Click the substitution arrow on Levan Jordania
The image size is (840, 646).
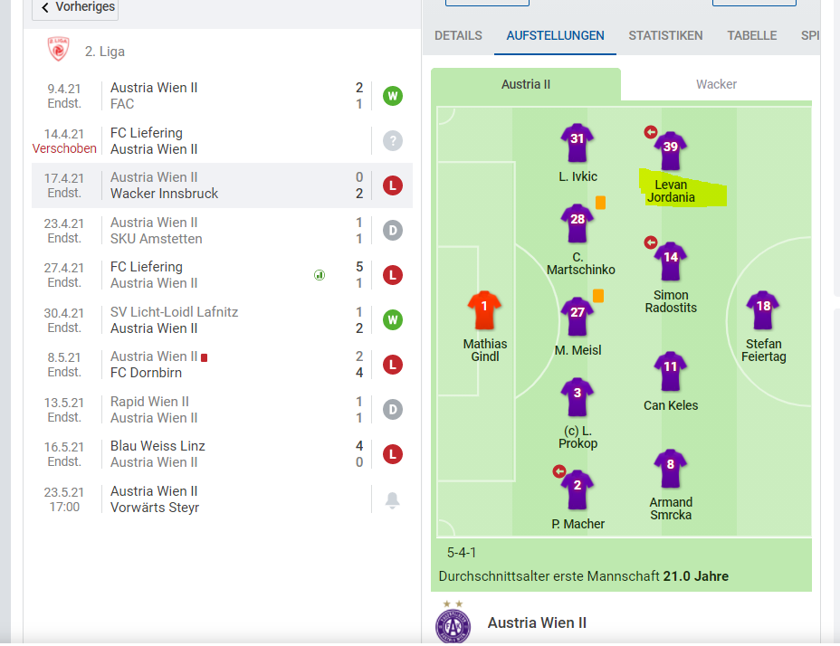[x=650, y=132]
